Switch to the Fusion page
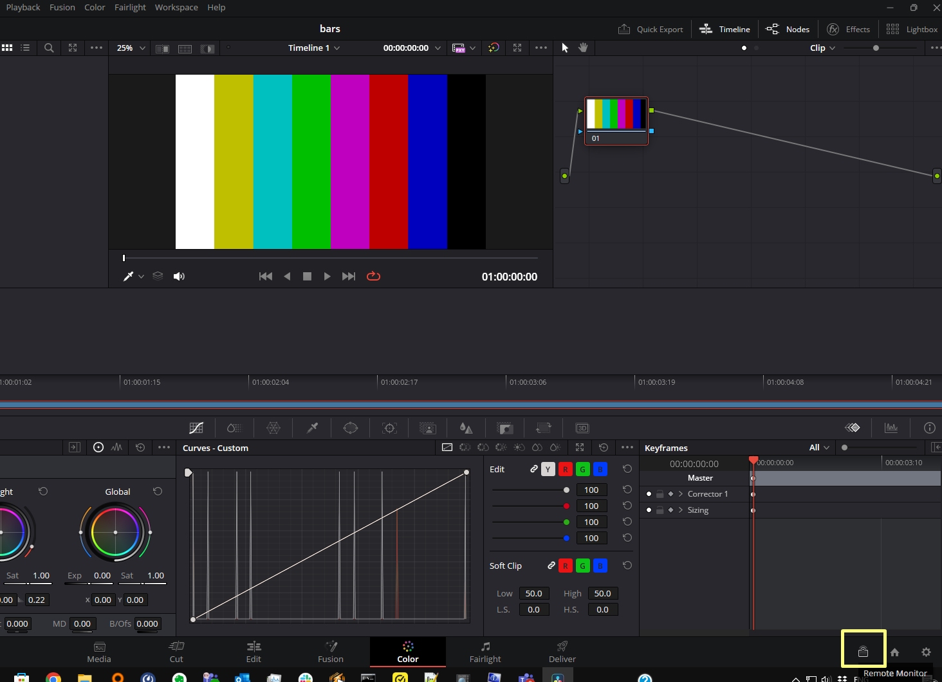The height and width of the screenshot is (682, 942). pos(331,652)
